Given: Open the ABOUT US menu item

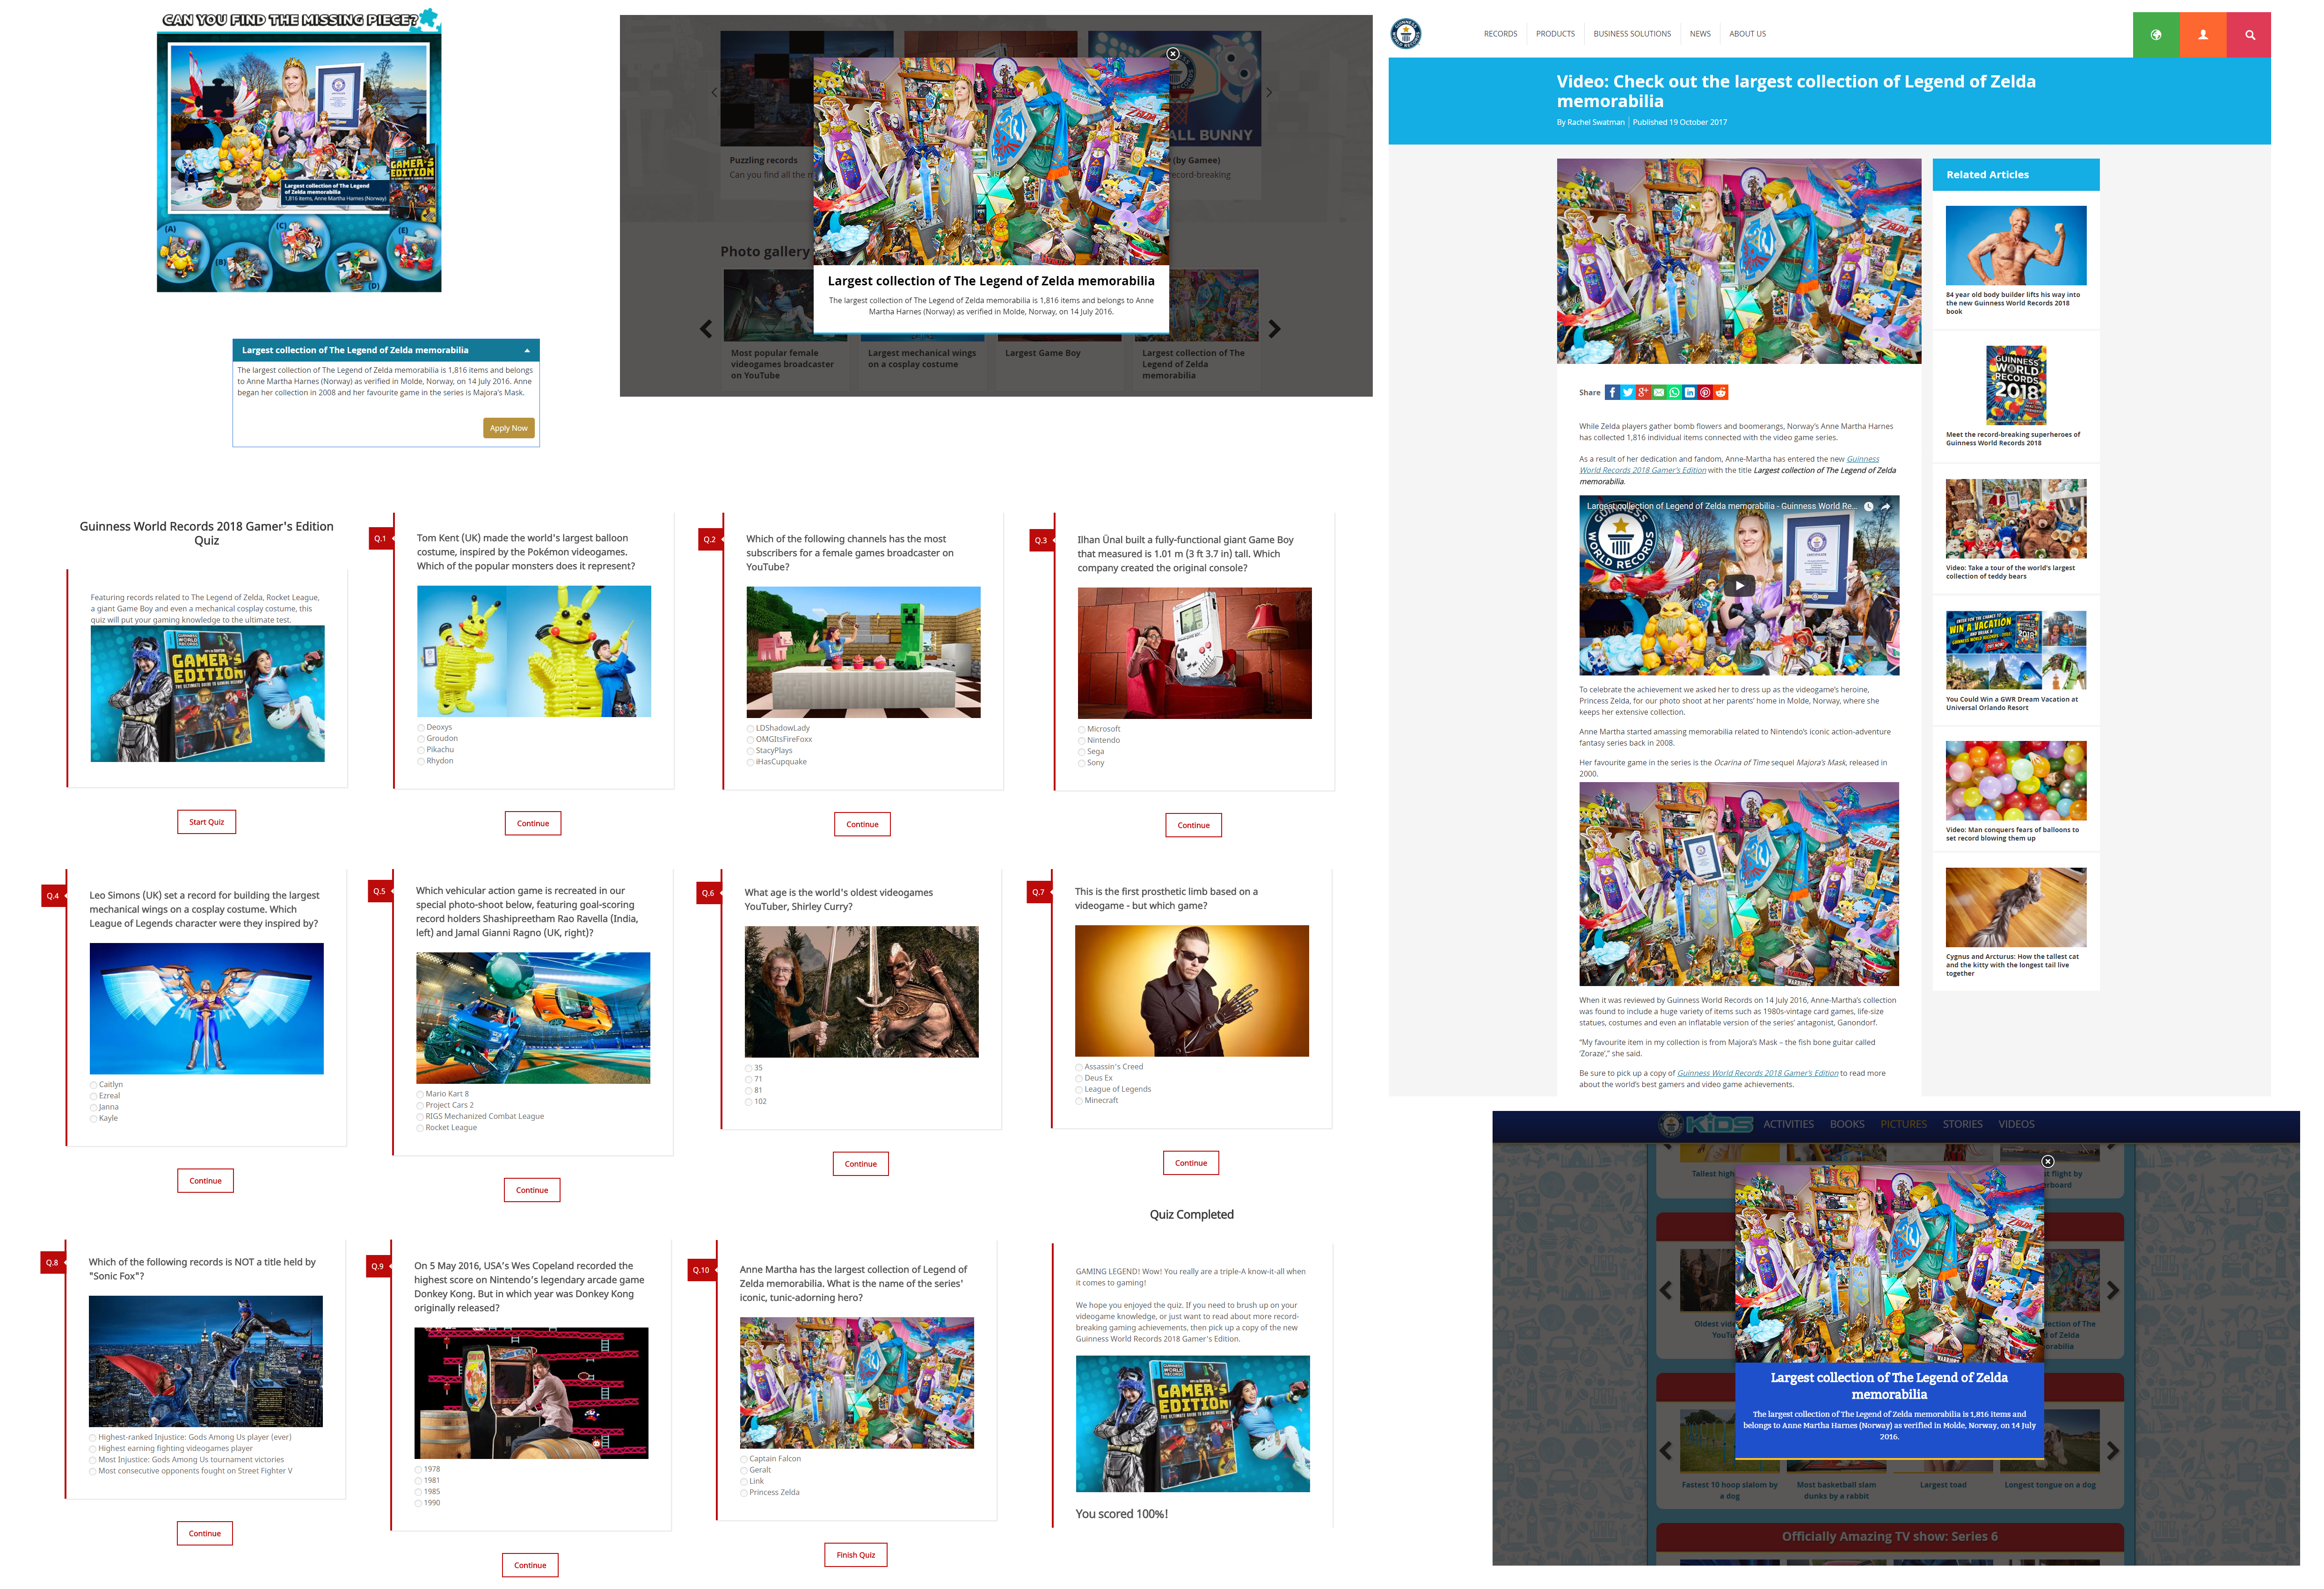Looking at the screenshot, I should (x=1747, y=34).
